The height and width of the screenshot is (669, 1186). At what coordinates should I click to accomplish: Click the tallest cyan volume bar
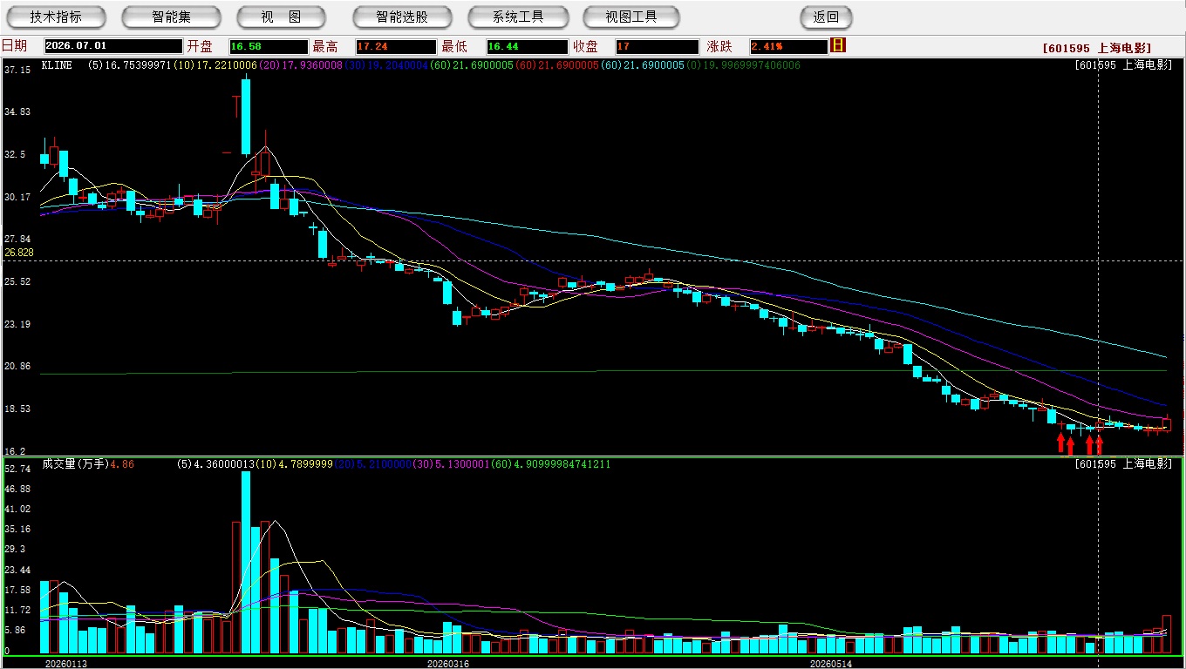click(x=246, y=563)
